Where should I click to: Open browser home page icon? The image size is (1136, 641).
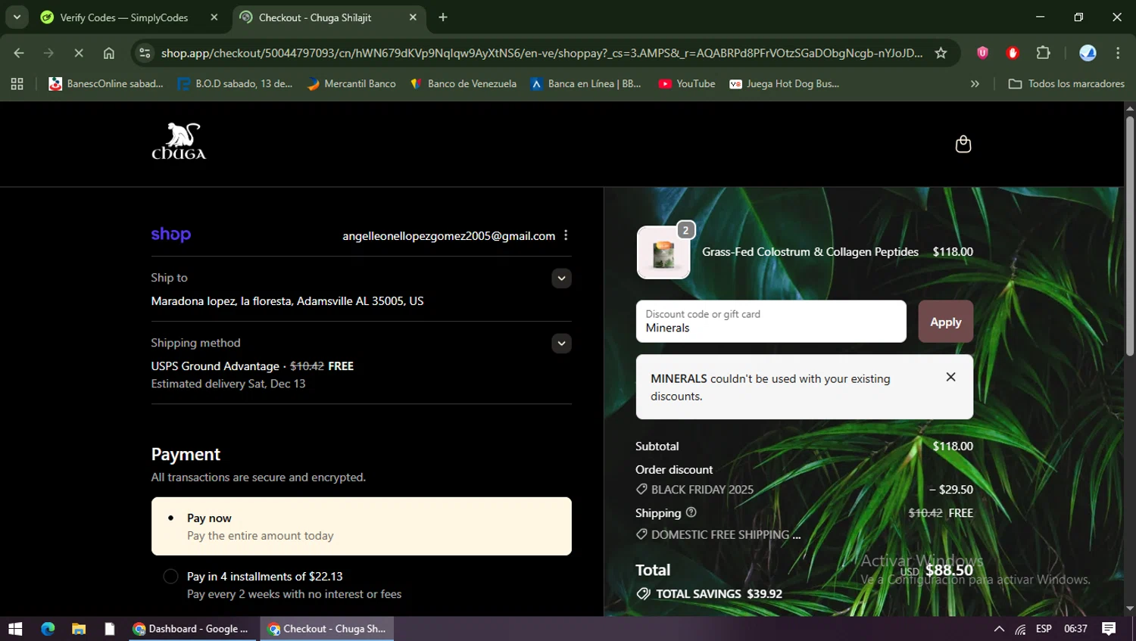[x=109, y=53]
